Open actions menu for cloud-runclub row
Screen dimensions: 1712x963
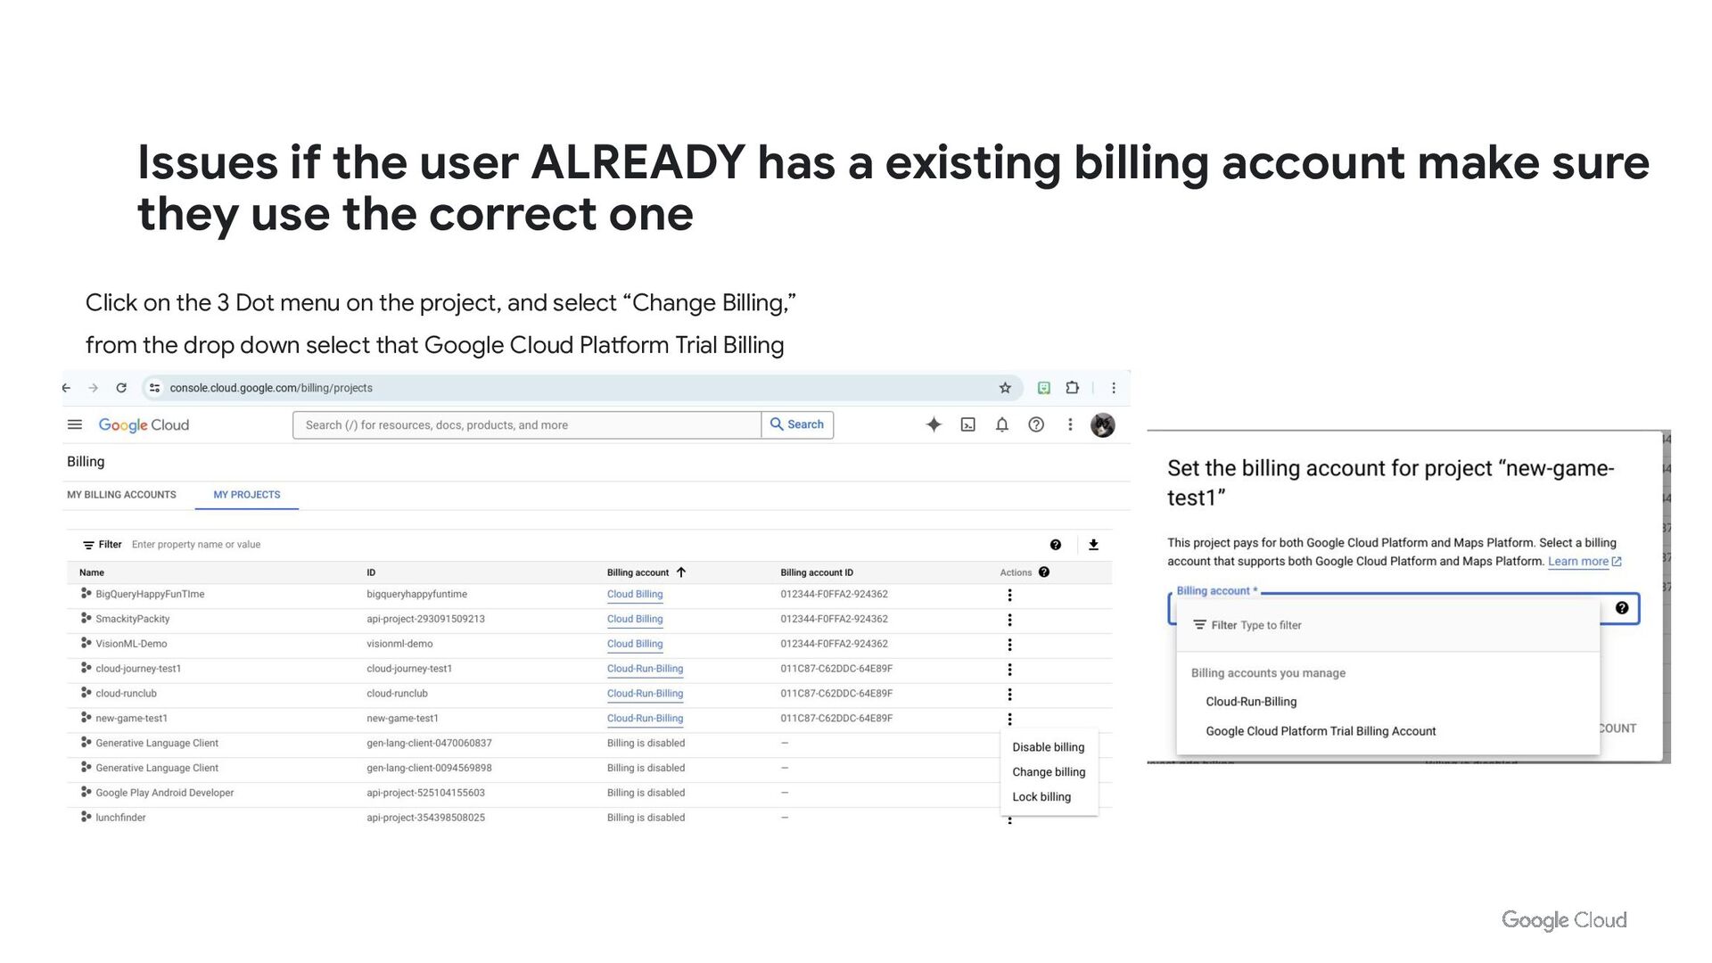tap(1009, 694)
